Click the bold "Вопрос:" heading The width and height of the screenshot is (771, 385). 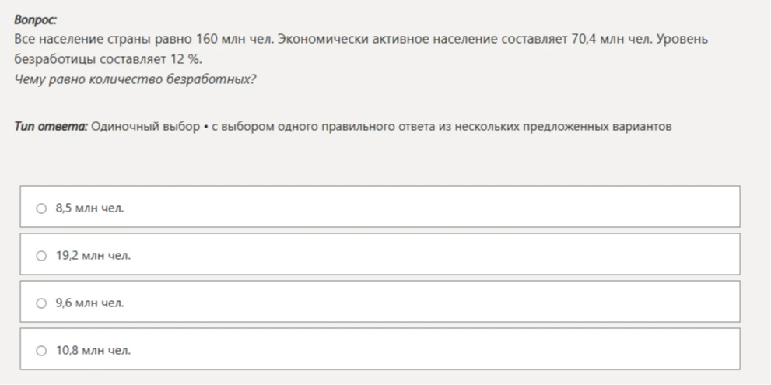click(x=36, y=20)
